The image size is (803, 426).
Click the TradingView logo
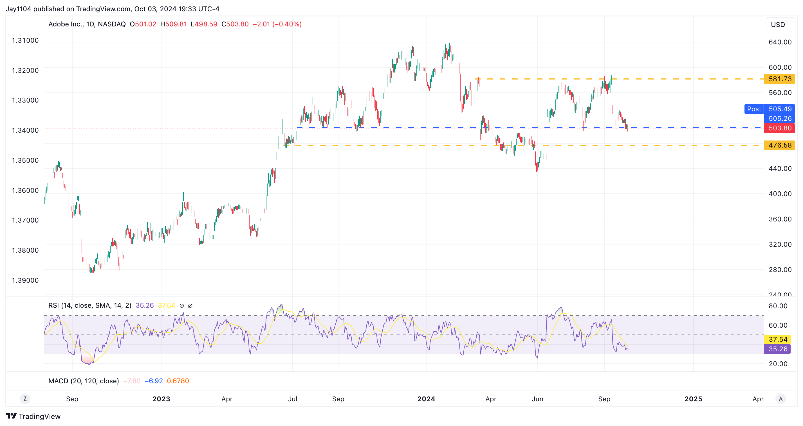[33, 416]
